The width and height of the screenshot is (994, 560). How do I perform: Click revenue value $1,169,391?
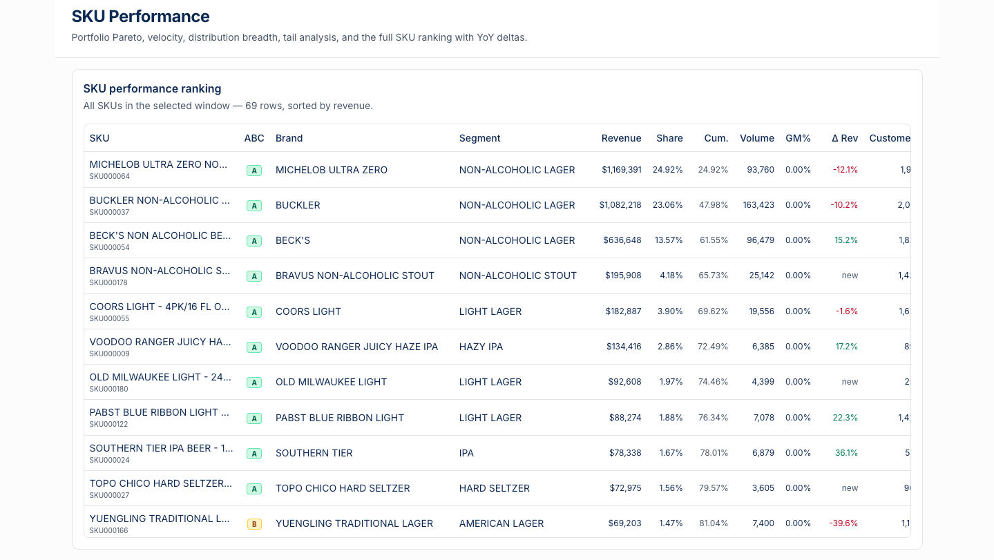pos(621,170)
